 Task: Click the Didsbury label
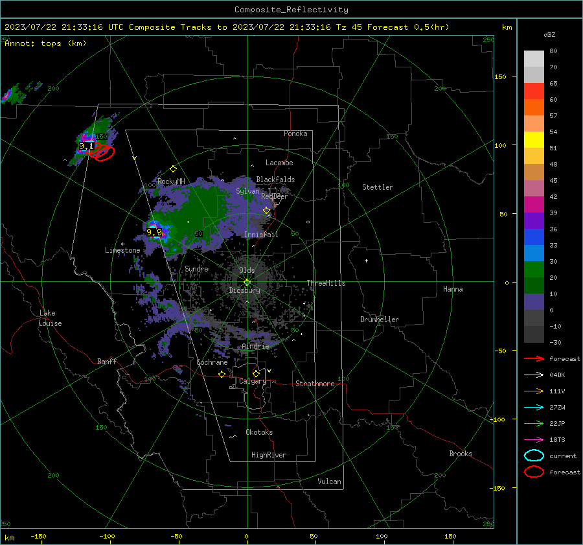click(244, 290)
